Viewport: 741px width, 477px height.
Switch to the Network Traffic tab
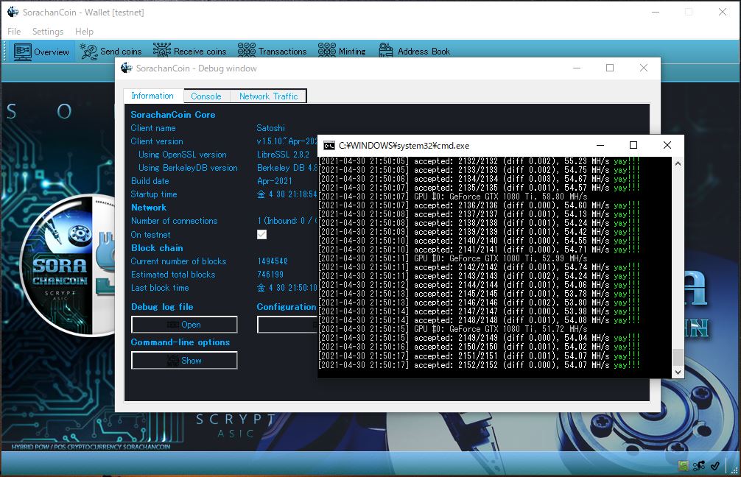pos(268,96)
